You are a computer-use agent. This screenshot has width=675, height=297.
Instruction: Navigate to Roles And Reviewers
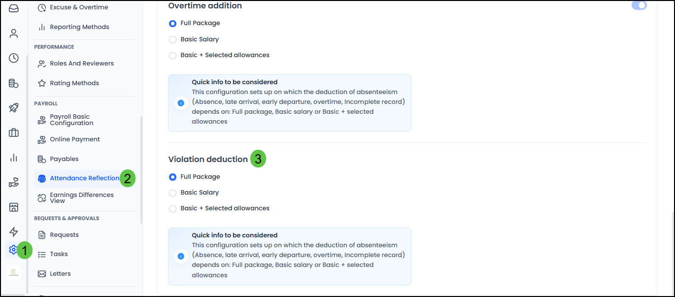pos(81,64)
